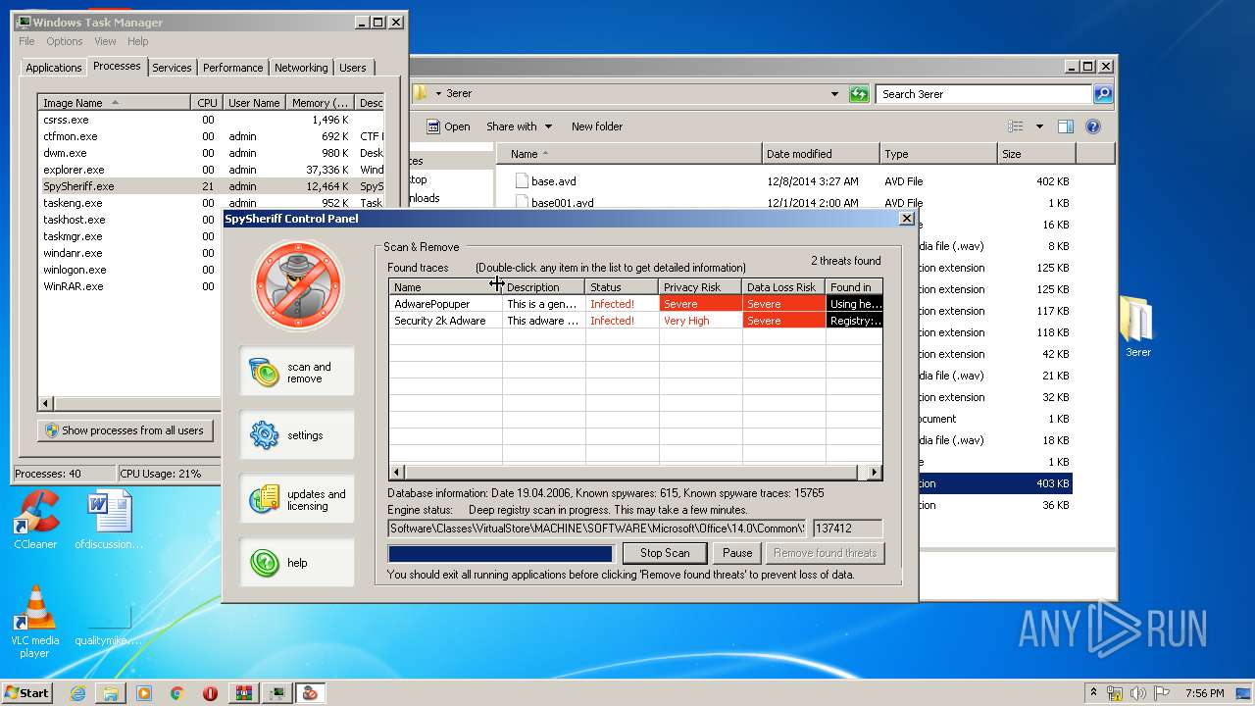Open Task Manager File menu
This screenshot has width=1255, height=706.
(x=26, y=41)
